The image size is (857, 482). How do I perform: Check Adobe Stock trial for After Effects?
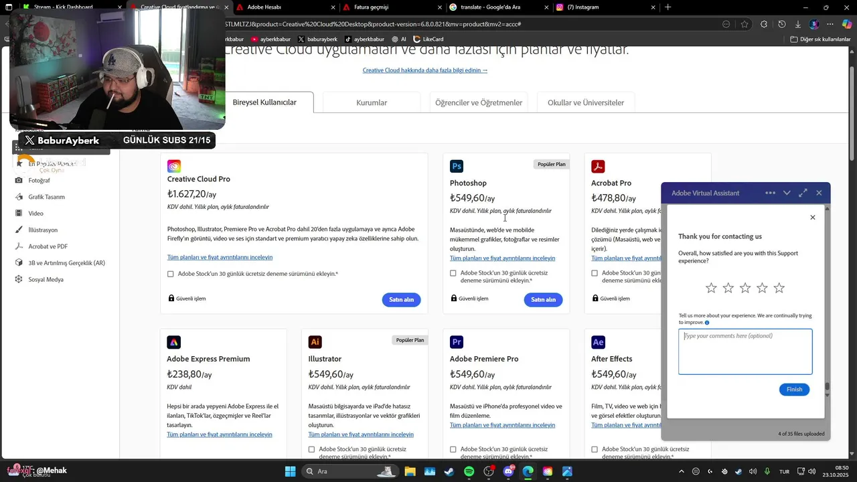(x=595, y=449)
